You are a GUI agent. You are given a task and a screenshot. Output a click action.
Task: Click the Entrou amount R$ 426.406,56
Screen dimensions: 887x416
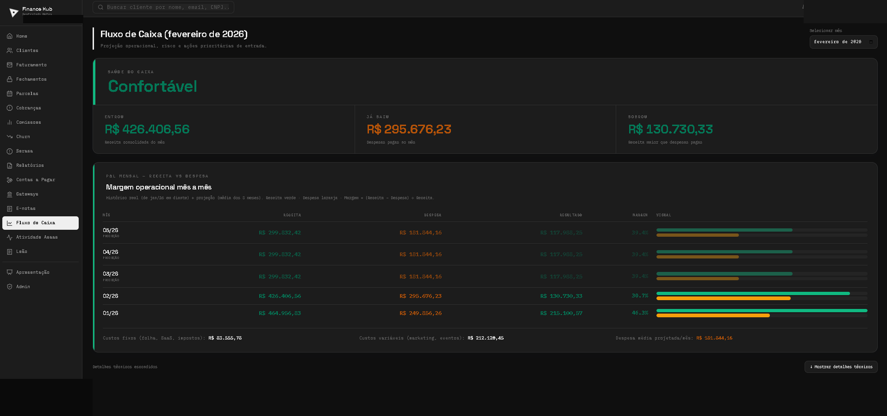pyautogui.click(x=147, y=129)
